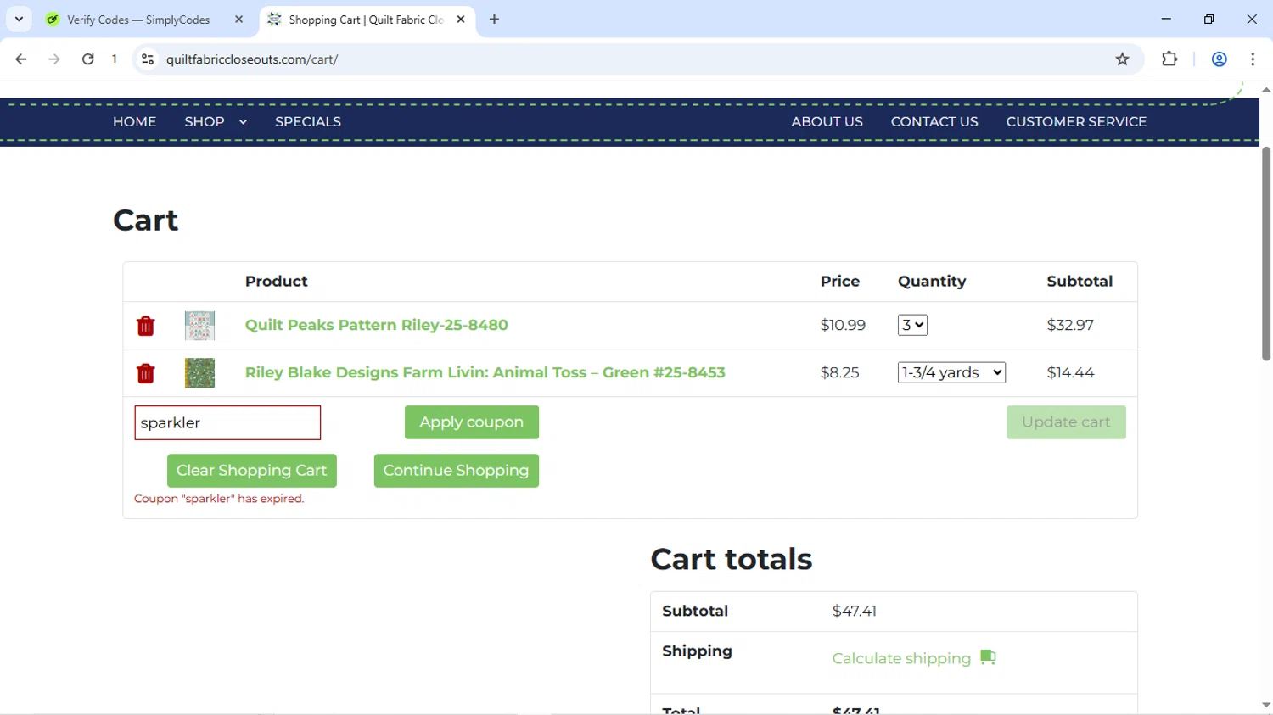Open Chrome three-dot menu
This screenshot has height=715, width=1273.
[1253, 59]
